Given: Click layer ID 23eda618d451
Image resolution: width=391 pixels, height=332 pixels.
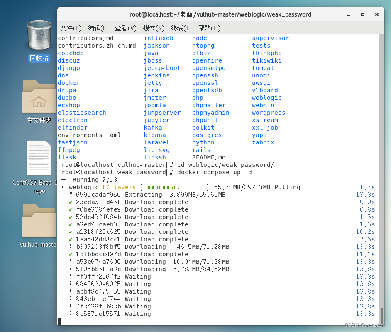Looking at the screenshot, I should click(98, 202).
